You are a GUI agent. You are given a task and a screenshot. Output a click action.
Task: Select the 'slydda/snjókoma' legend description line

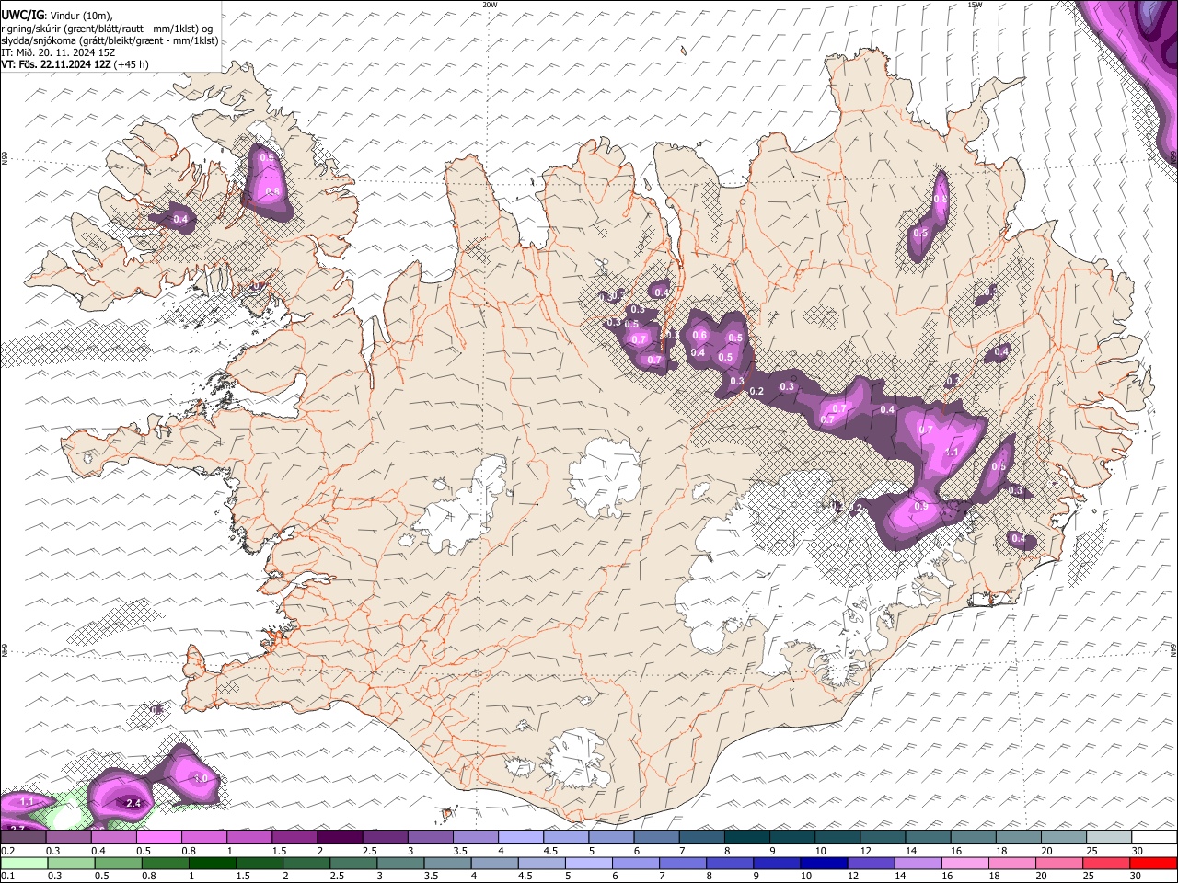(x=109, y=40)
